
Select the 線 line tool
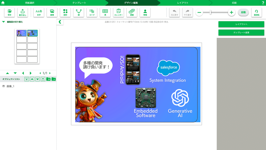[78, 12]
